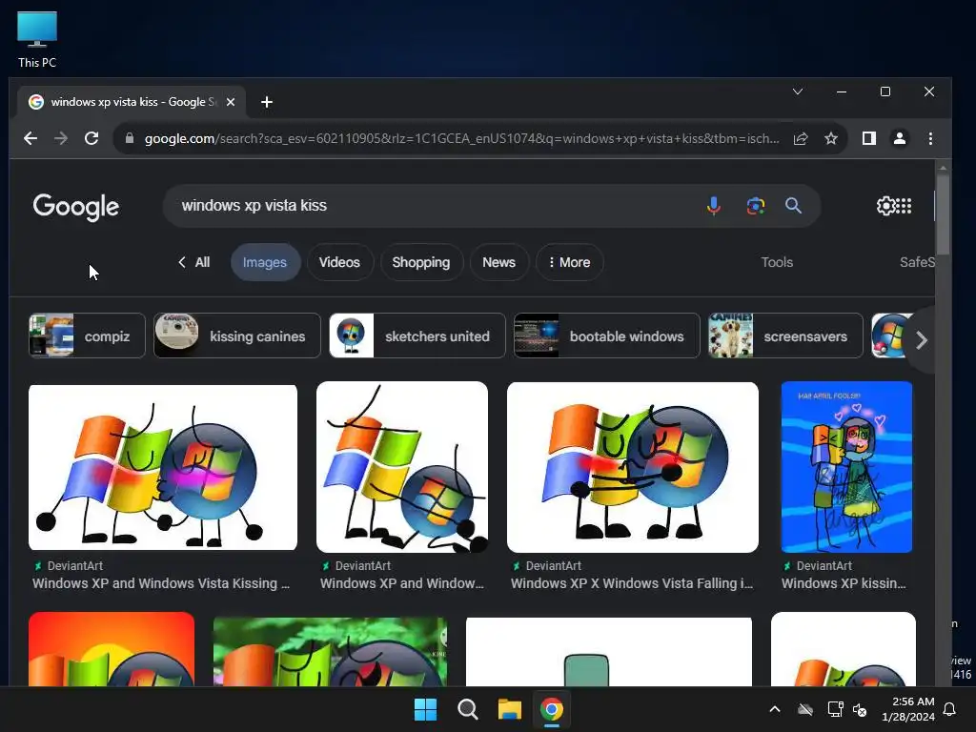Image resolution: width=976 pixels, height=732 pixels.
Task: Click the search box text field
Action: [436, 206]
